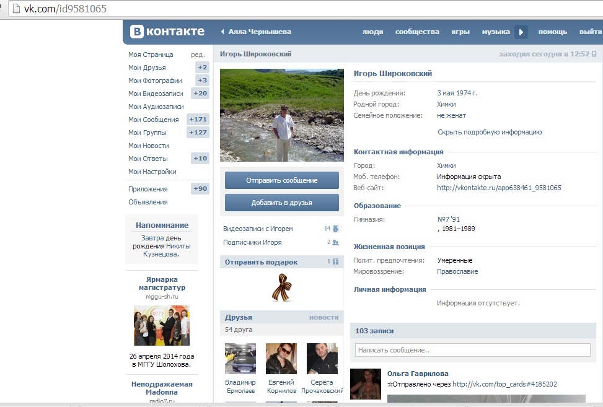Click gymnasium link №7 '91
Viewport: 603px width, 407px height.
[449, 219]
